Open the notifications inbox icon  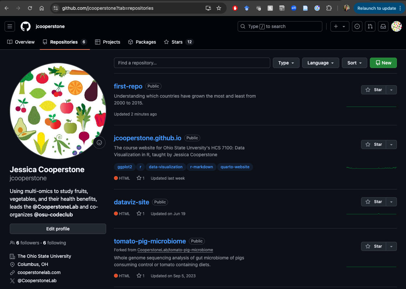click(383, 26)
